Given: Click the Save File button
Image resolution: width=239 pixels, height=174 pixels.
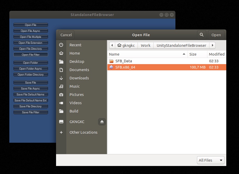Looking at the screenshot, I should 31,82.
